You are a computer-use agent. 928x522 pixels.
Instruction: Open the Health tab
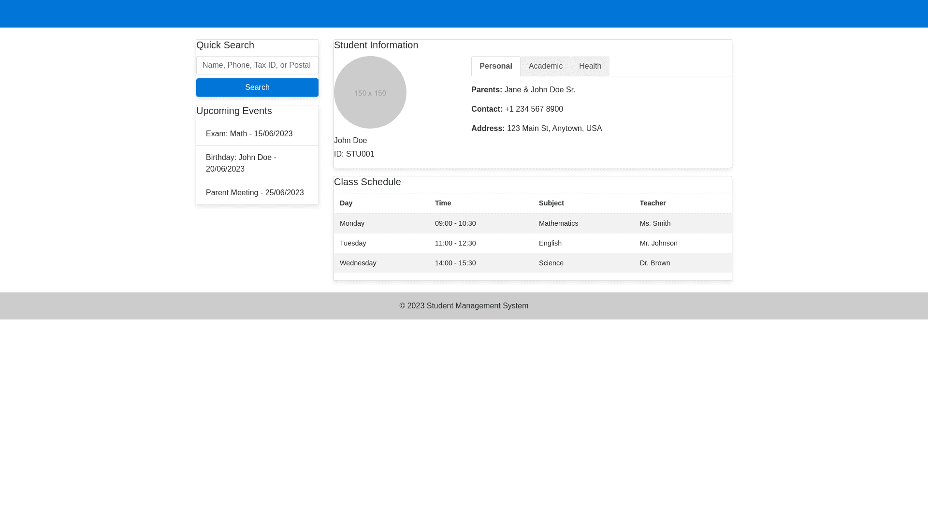590,66
